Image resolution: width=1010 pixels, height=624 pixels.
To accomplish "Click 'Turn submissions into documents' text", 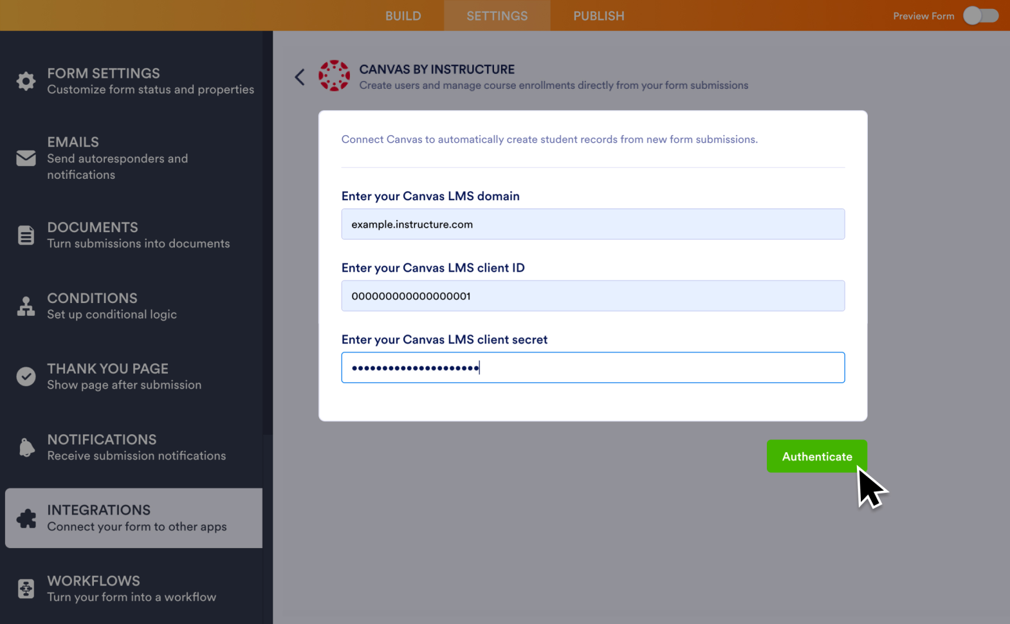I will (138, 244).
